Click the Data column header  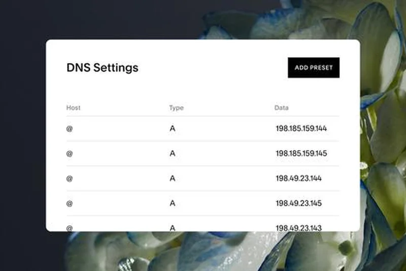click(x=282, y=108)
